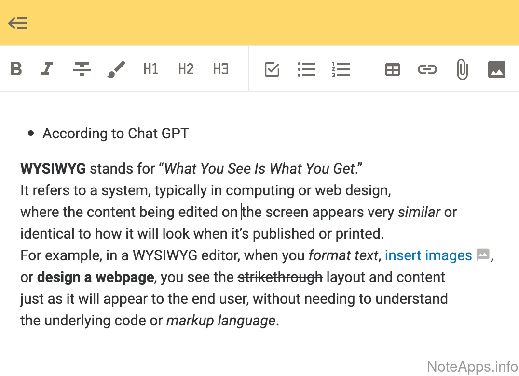Create a numbered list

341,69
